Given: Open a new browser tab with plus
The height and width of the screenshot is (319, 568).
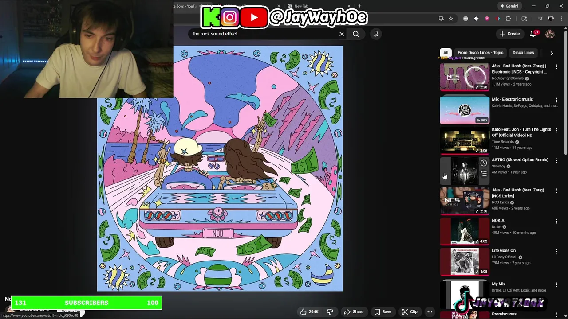Looking at the screenshot, I should click(359, 6).
